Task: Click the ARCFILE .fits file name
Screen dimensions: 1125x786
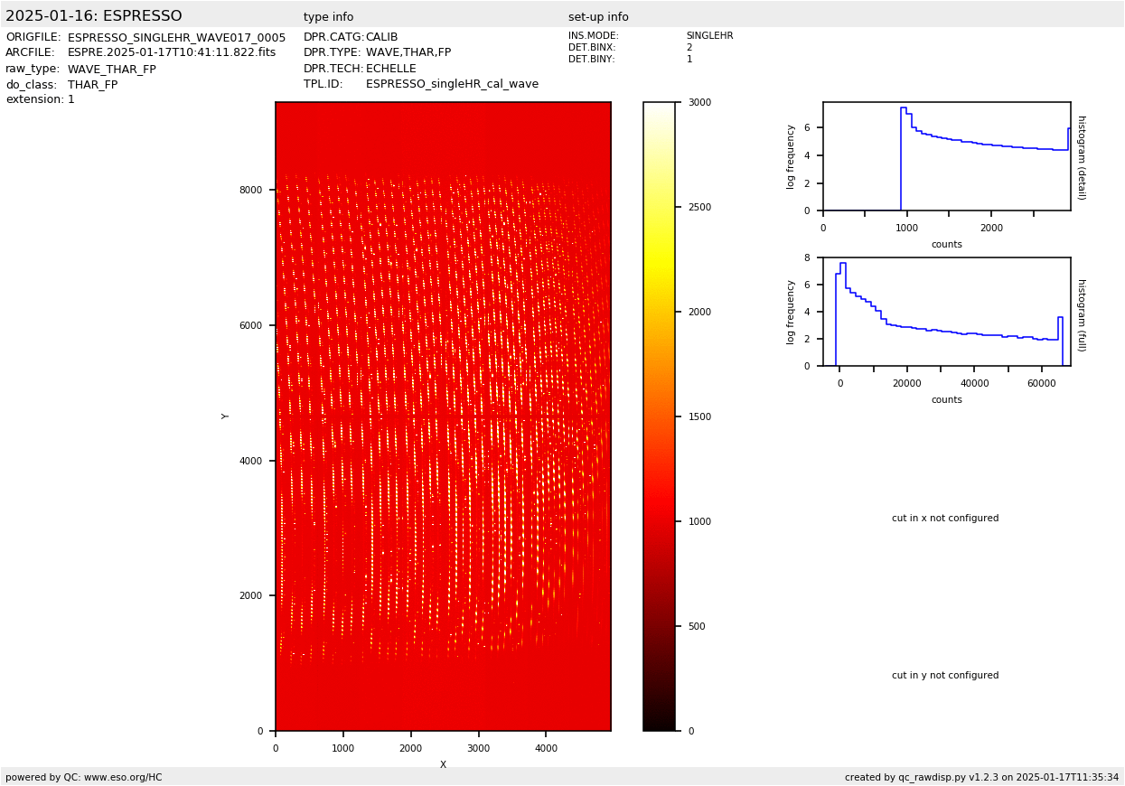Action: pyautogui.click(x=172, y=53)
